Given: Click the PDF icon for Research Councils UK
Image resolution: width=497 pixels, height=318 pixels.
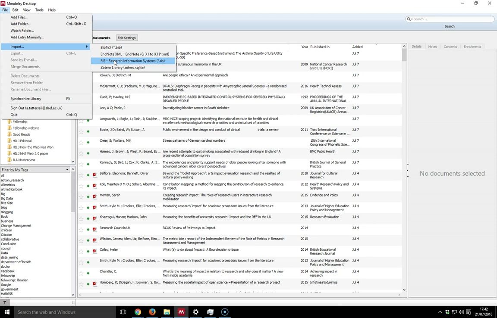Looking at the screenshot, I should click(x=95, y=229).
